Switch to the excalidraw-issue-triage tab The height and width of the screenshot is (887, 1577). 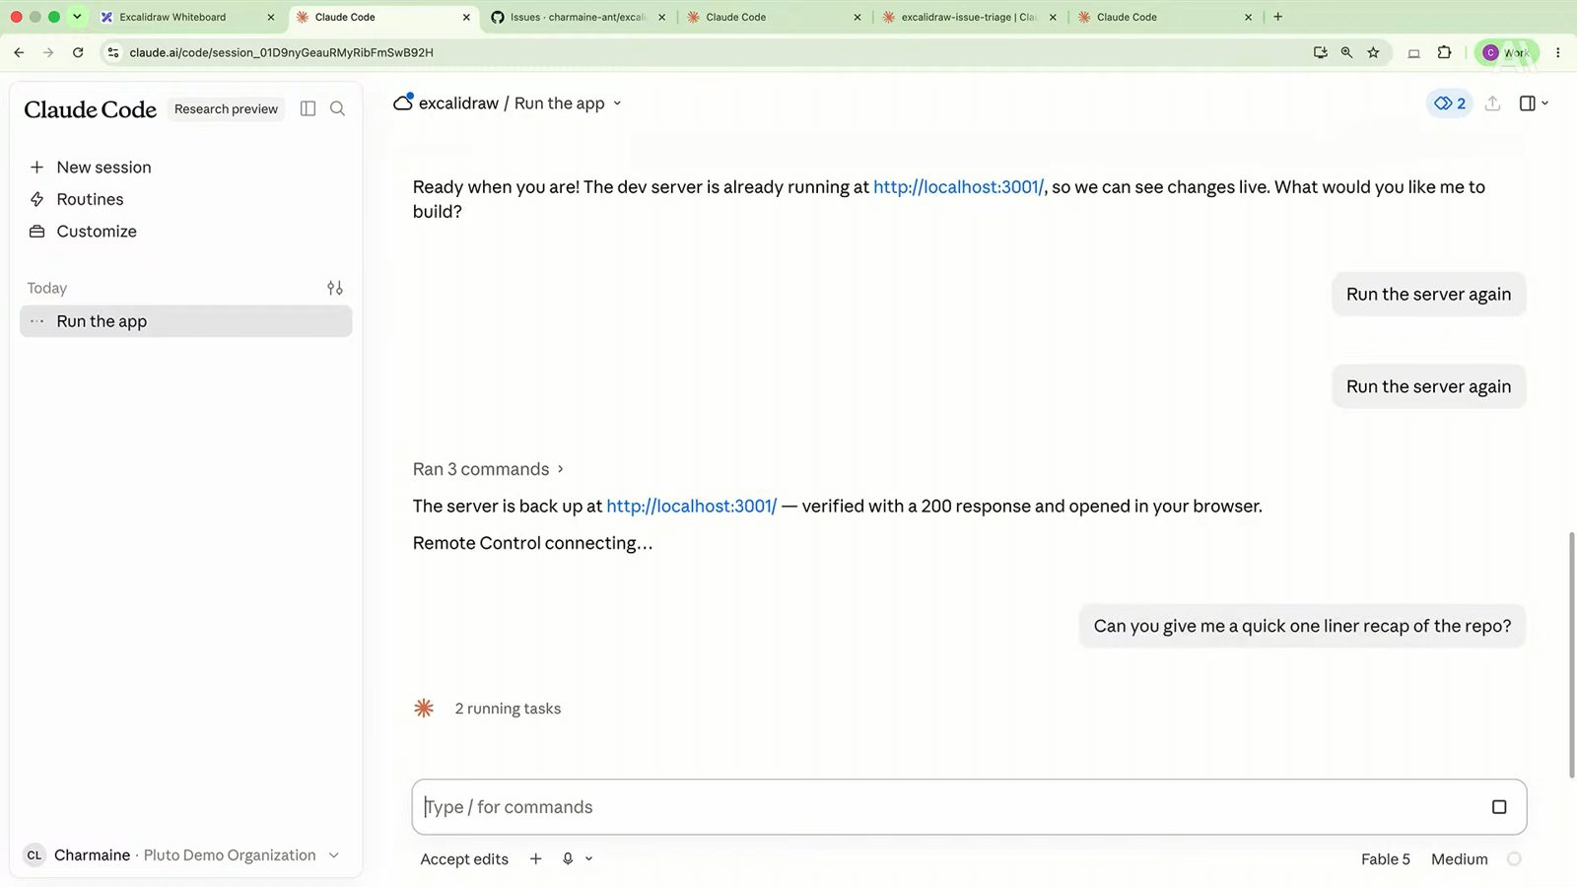tap(970, 17)
